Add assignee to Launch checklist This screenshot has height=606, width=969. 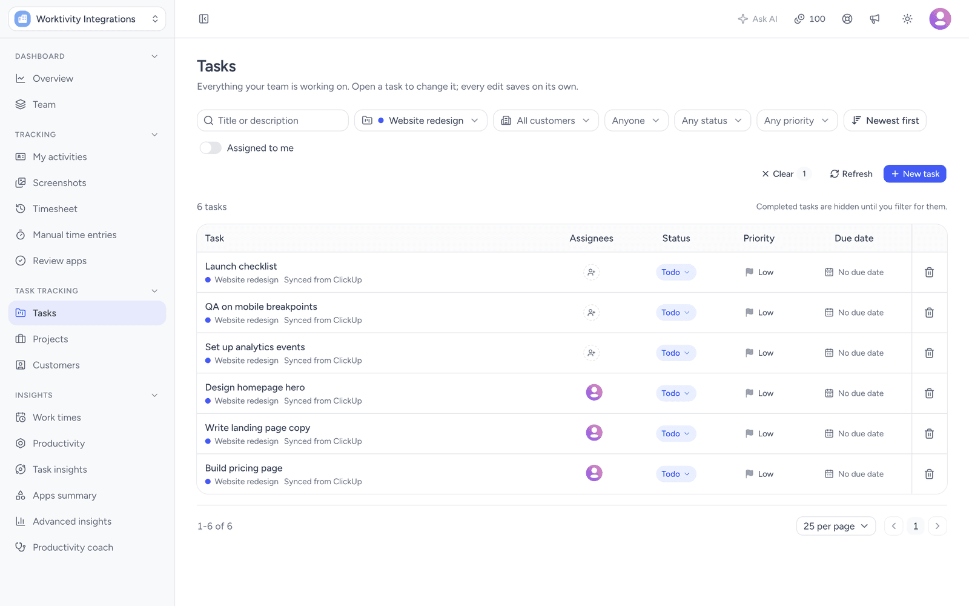click(x=591, y=272)
